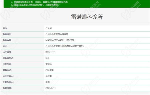
Task: Select the 眼科****** value
Action: pyautogui.click(x=50, y=52)
